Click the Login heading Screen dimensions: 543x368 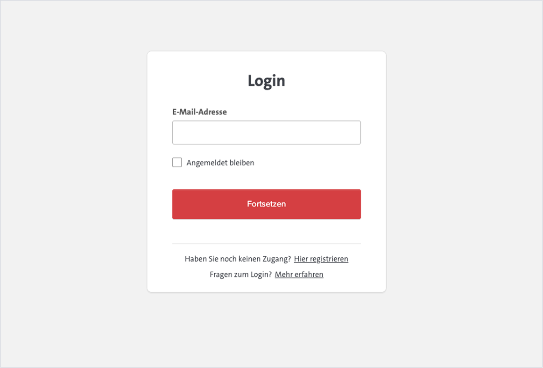tap(266, 81)
